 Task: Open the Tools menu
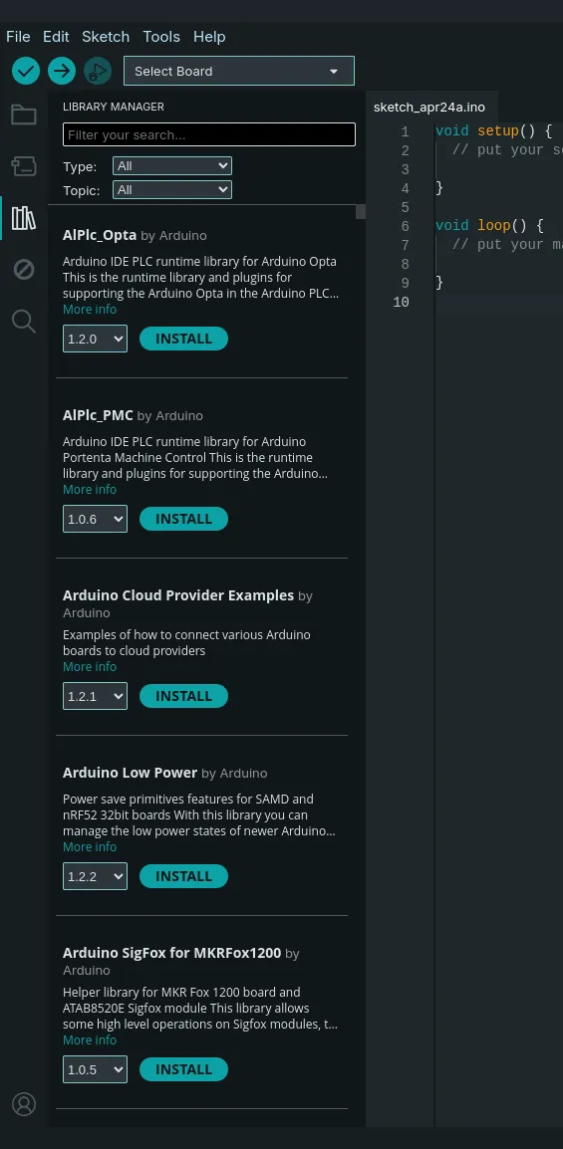tap(161, 37)
